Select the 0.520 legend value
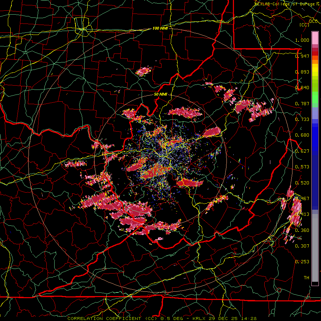Viewport: 321px width, 321px height. tap(302, 183)
